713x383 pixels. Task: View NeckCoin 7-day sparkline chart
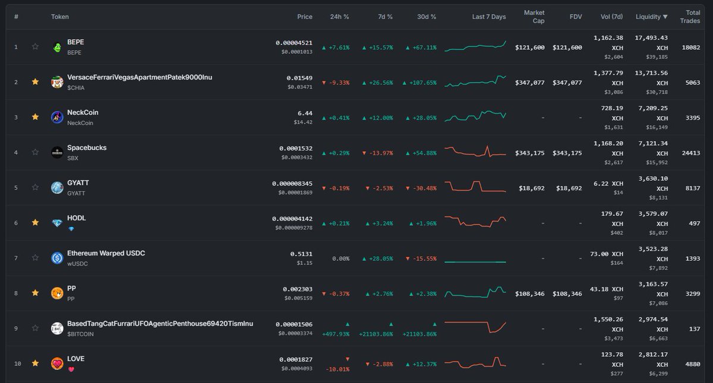coord(475,116)
